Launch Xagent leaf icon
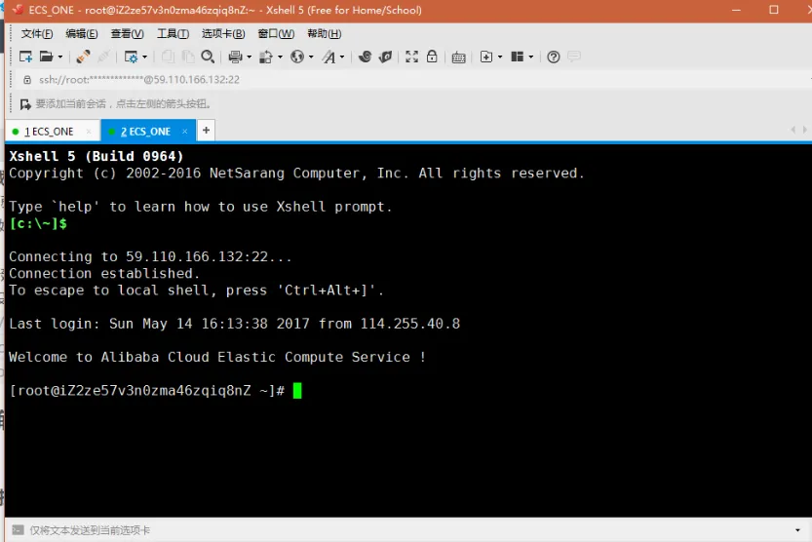Viewport: 812px width, 542px height. click(x=385, y=57)
